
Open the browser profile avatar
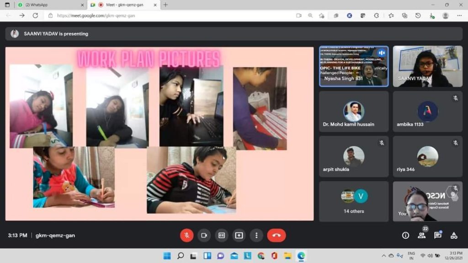click(x=445, y=15)
